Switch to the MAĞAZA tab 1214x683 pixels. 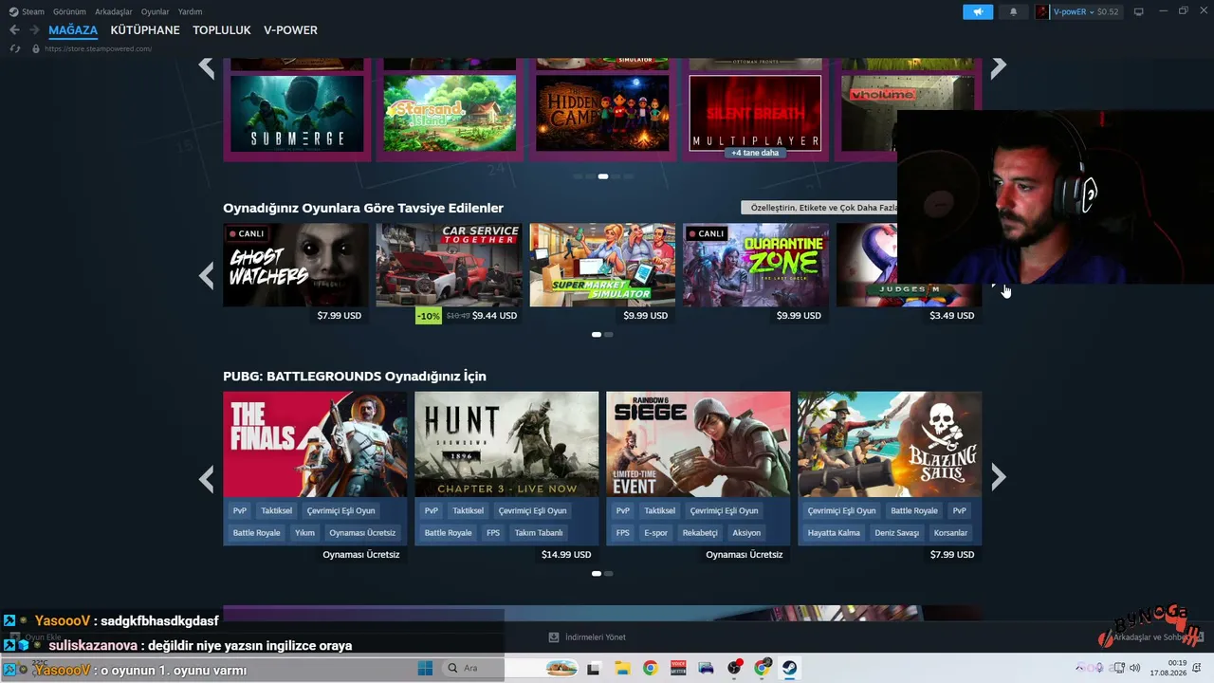(x=73, y=30)
